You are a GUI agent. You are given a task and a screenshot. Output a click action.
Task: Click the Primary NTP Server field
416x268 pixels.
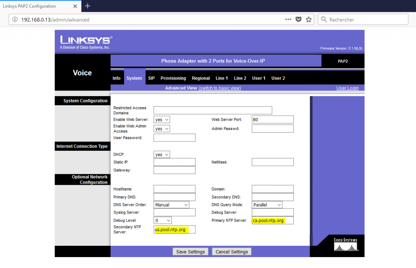click(272, 220)
